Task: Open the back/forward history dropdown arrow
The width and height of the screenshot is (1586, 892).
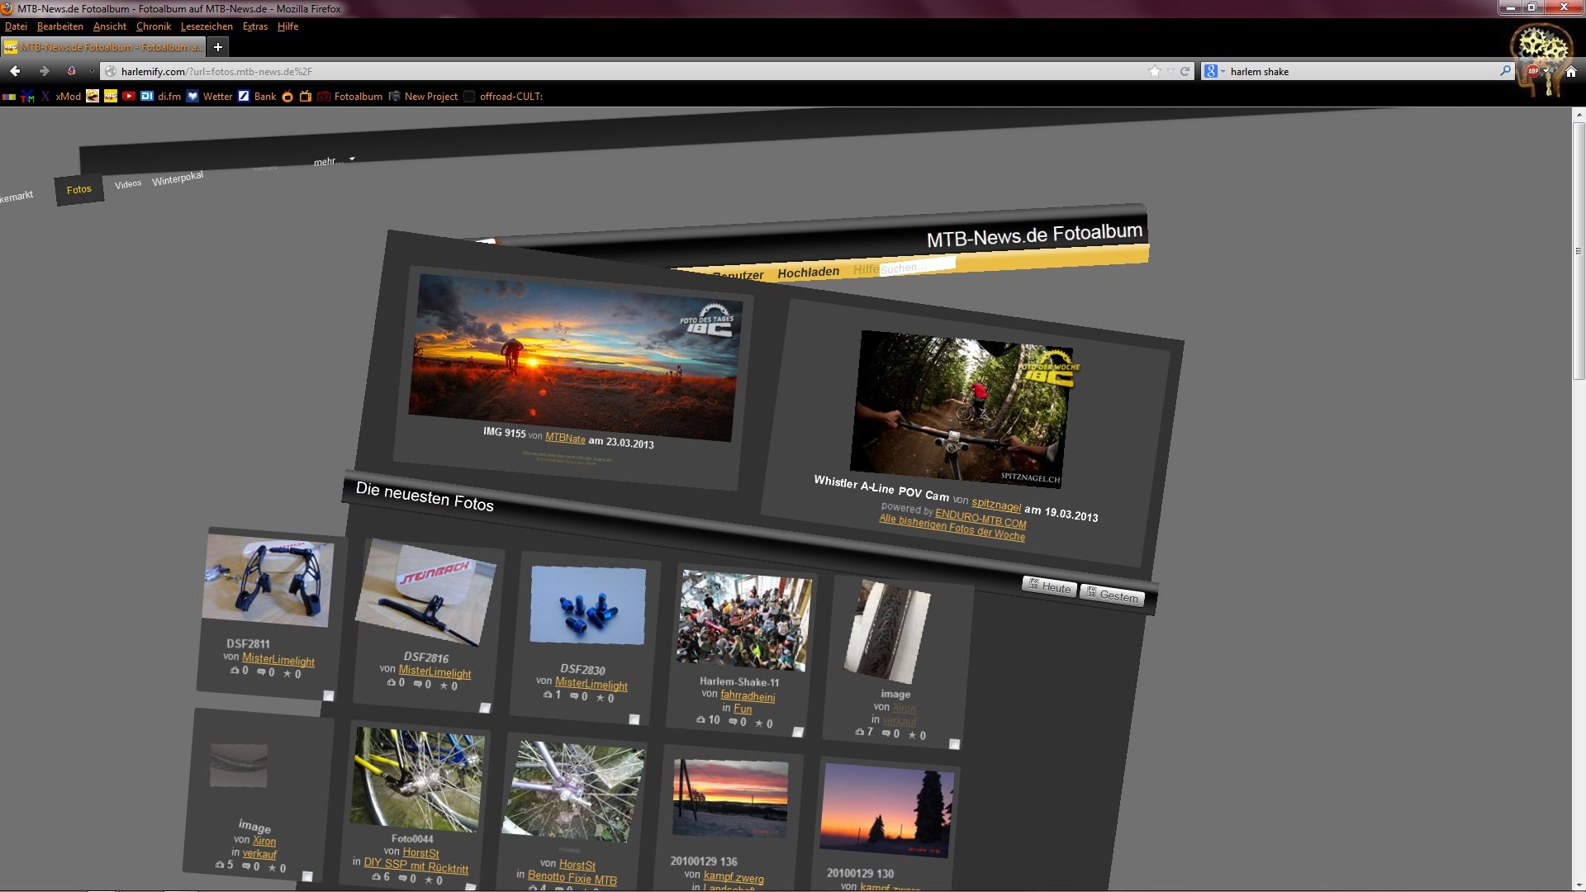Action: coord(92,71)
